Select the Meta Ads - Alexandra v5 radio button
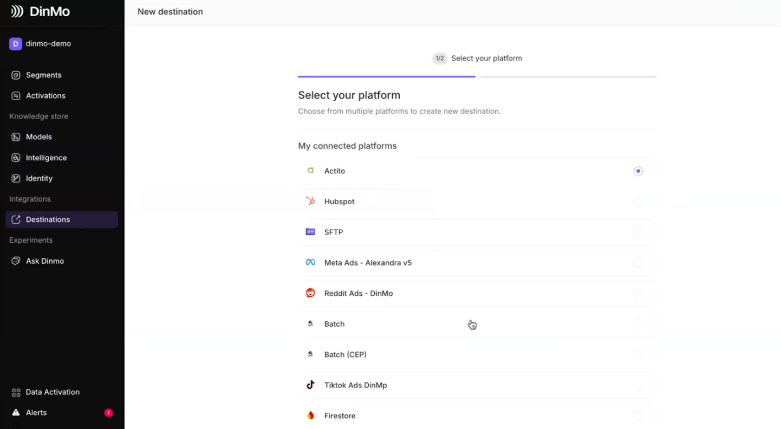 [639, 263]
